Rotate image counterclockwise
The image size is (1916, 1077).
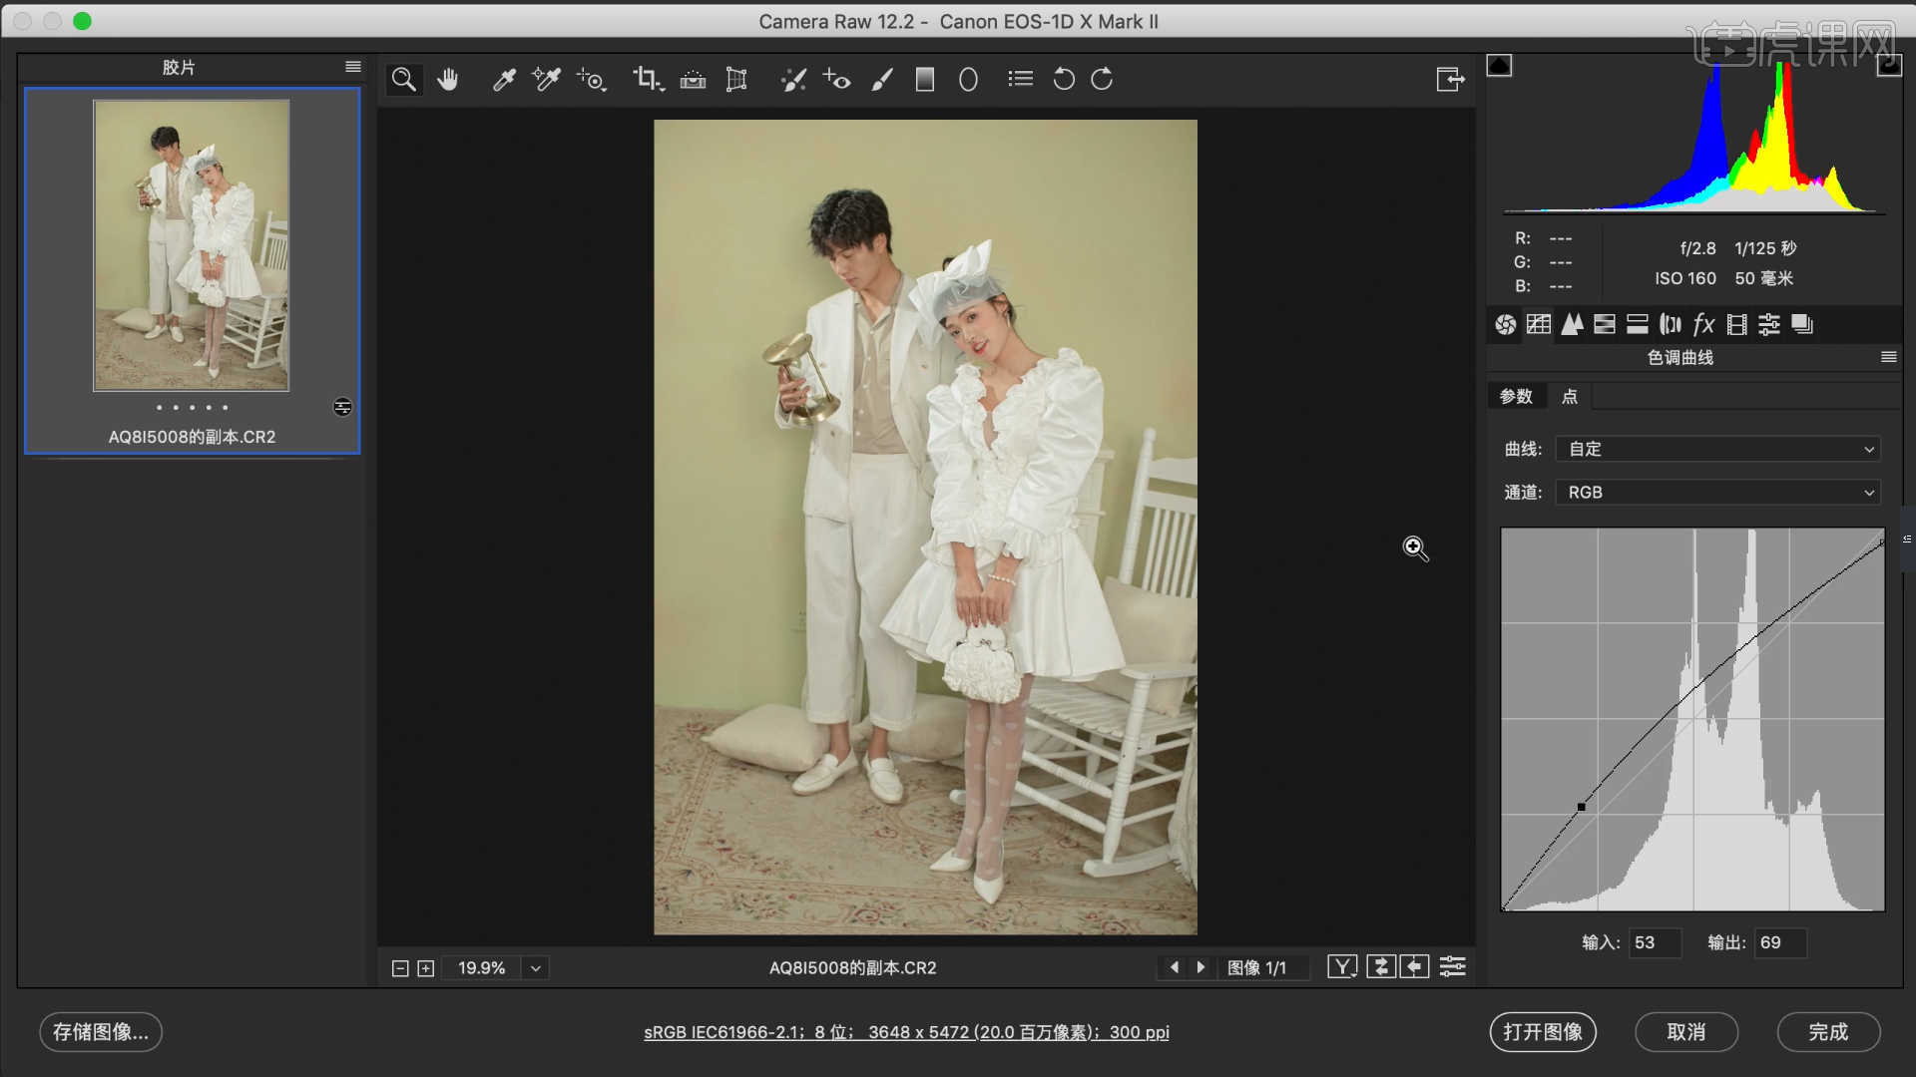tap(1064, 80)
